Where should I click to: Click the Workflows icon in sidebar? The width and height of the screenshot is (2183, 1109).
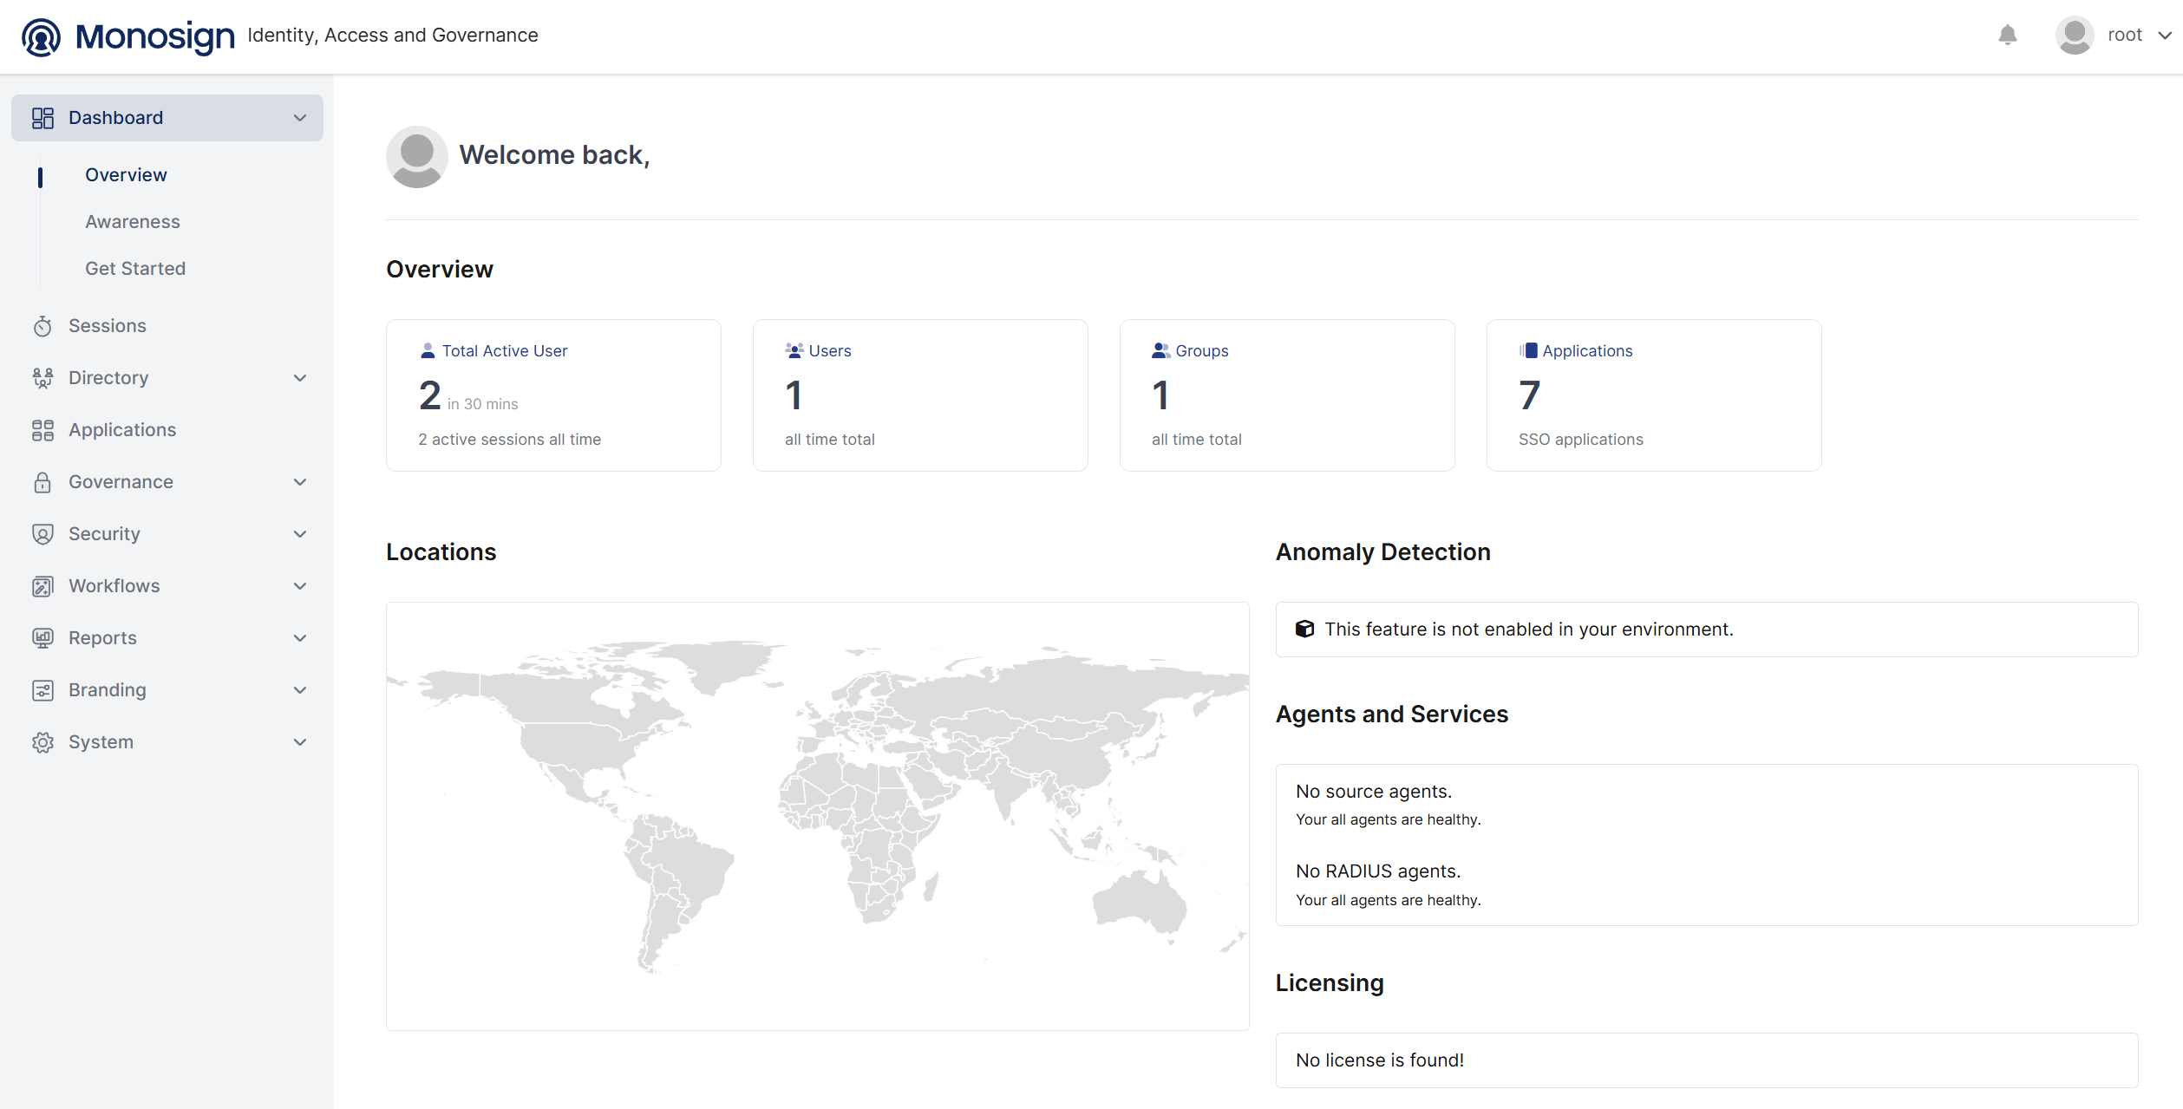coord(42,586)
